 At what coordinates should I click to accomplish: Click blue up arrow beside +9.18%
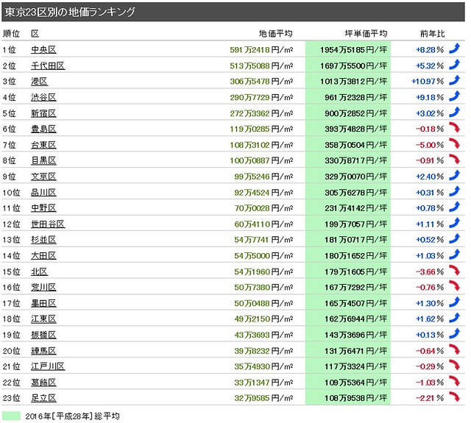coord(455,96)
